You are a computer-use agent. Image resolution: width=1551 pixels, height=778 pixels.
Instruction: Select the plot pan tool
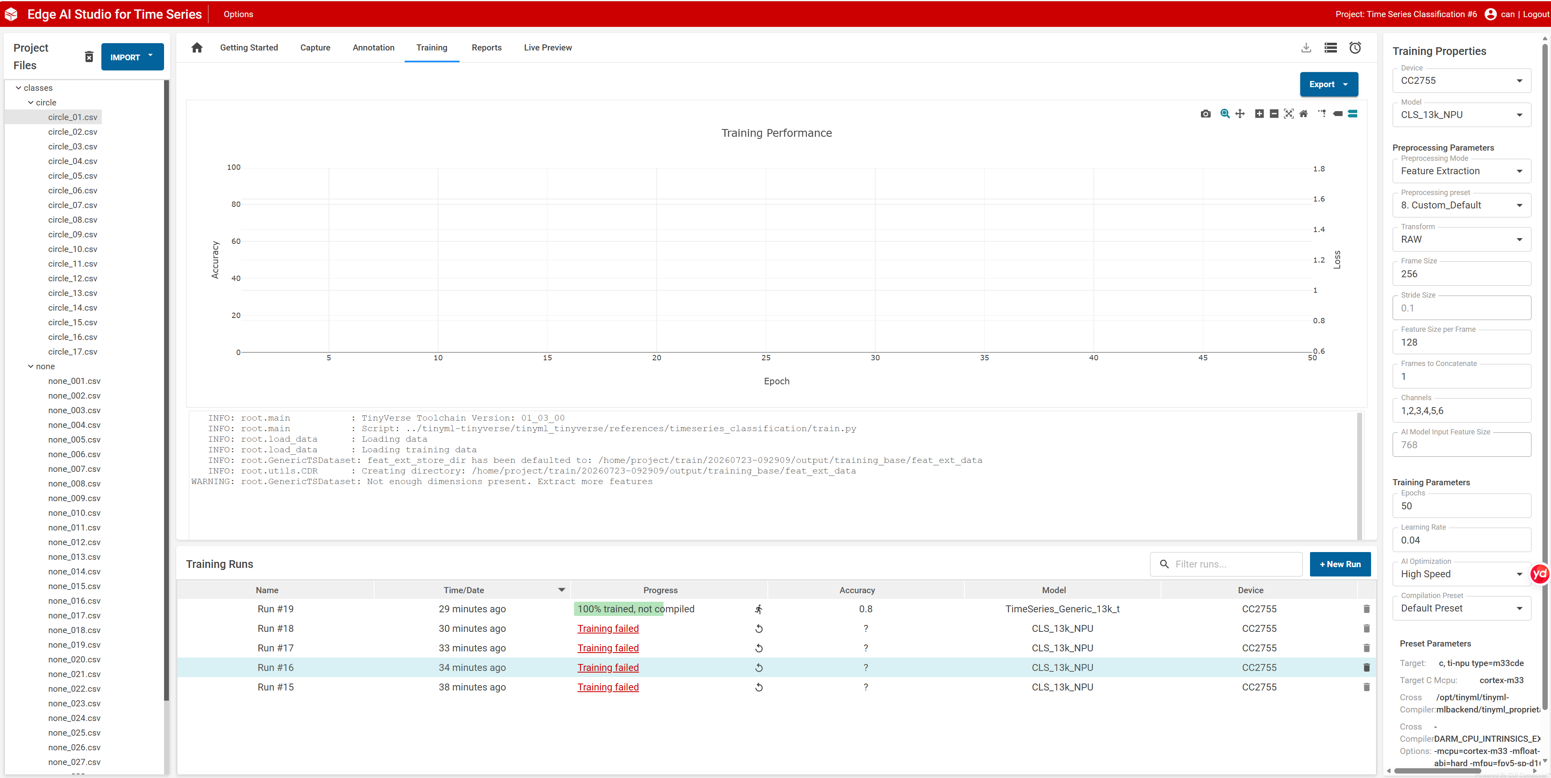(1240, 114)
